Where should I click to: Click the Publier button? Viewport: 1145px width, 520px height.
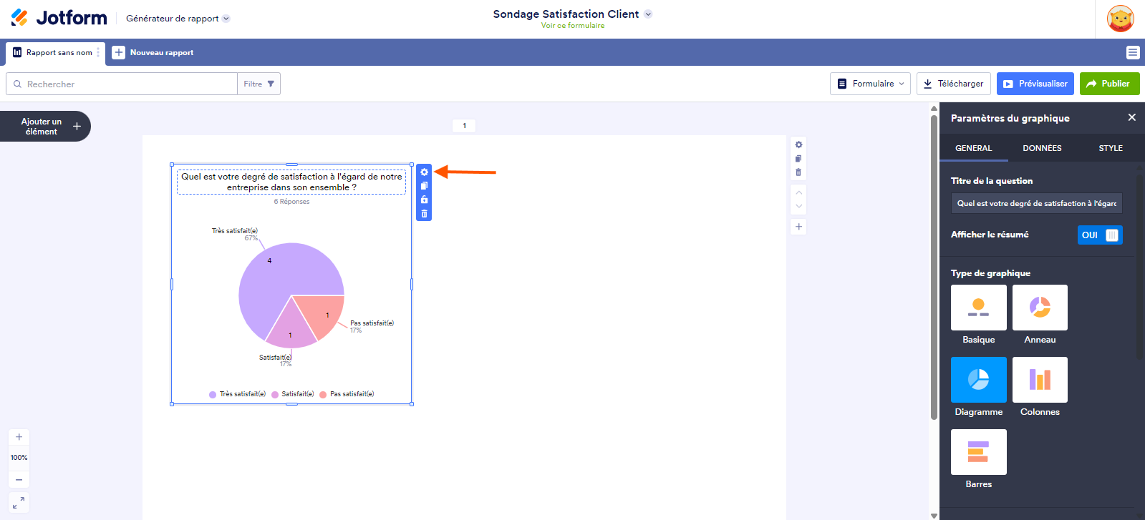tap(1109, 84)
